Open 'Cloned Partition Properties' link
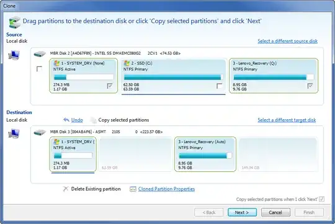 (166, 189)
